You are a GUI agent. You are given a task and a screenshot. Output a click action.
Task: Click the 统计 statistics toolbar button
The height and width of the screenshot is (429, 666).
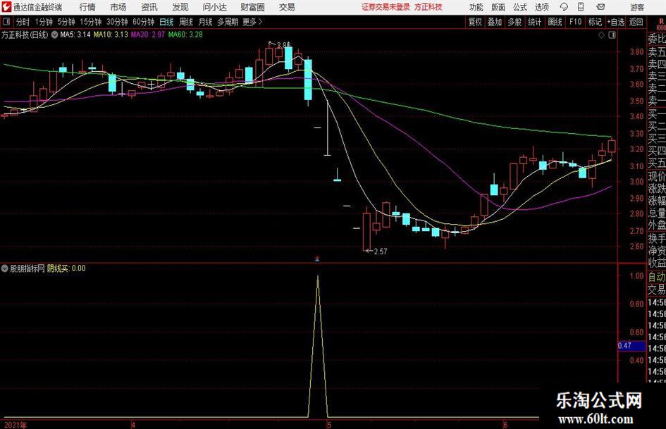click(x=534, y=22)
